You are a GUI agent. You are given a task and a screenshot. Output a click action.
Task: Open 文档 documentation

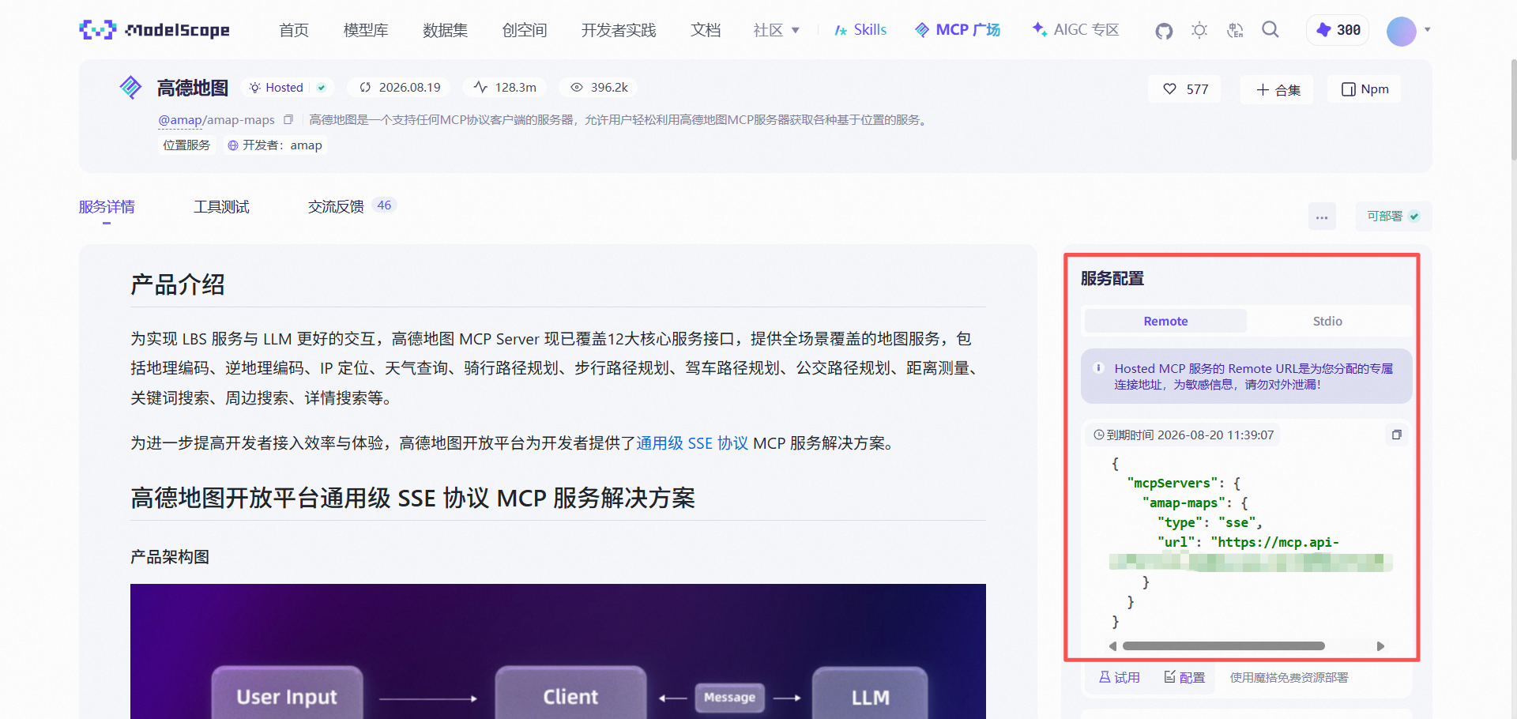tap(706, 30)
